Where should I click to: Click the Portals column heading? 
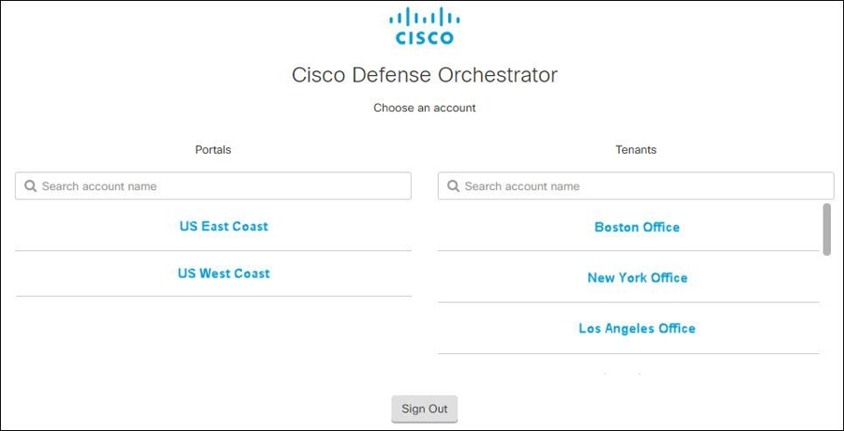[x=213, y=150]
